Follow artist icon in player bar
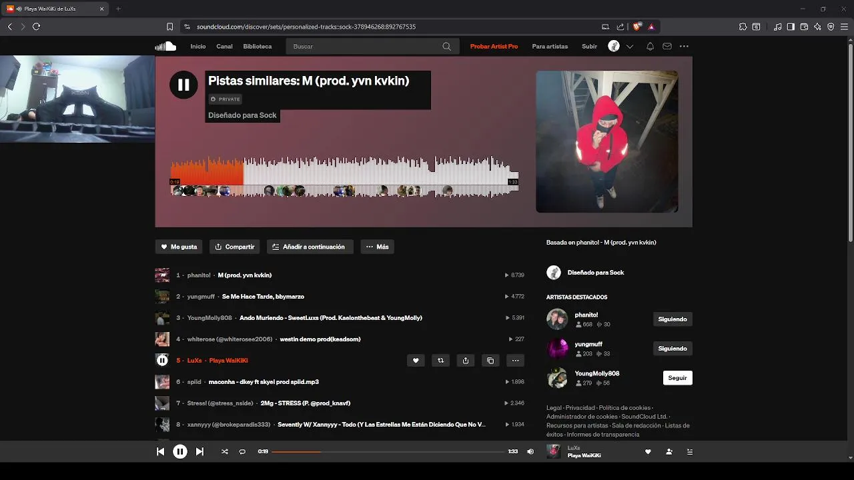This screenshot has height=480, width=854. click(669, 451)
